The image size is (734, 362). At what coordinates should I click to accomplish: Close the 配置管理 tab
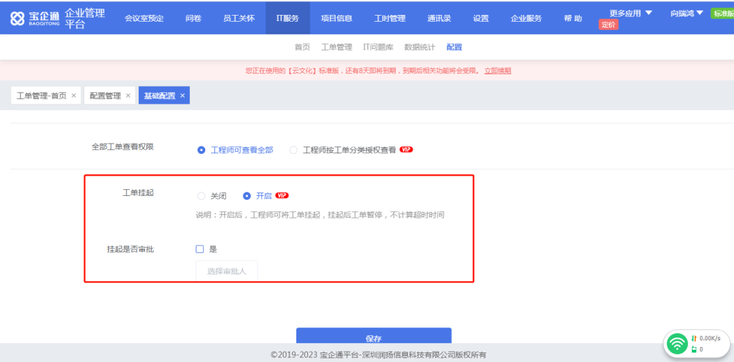[x=128, y=96]
